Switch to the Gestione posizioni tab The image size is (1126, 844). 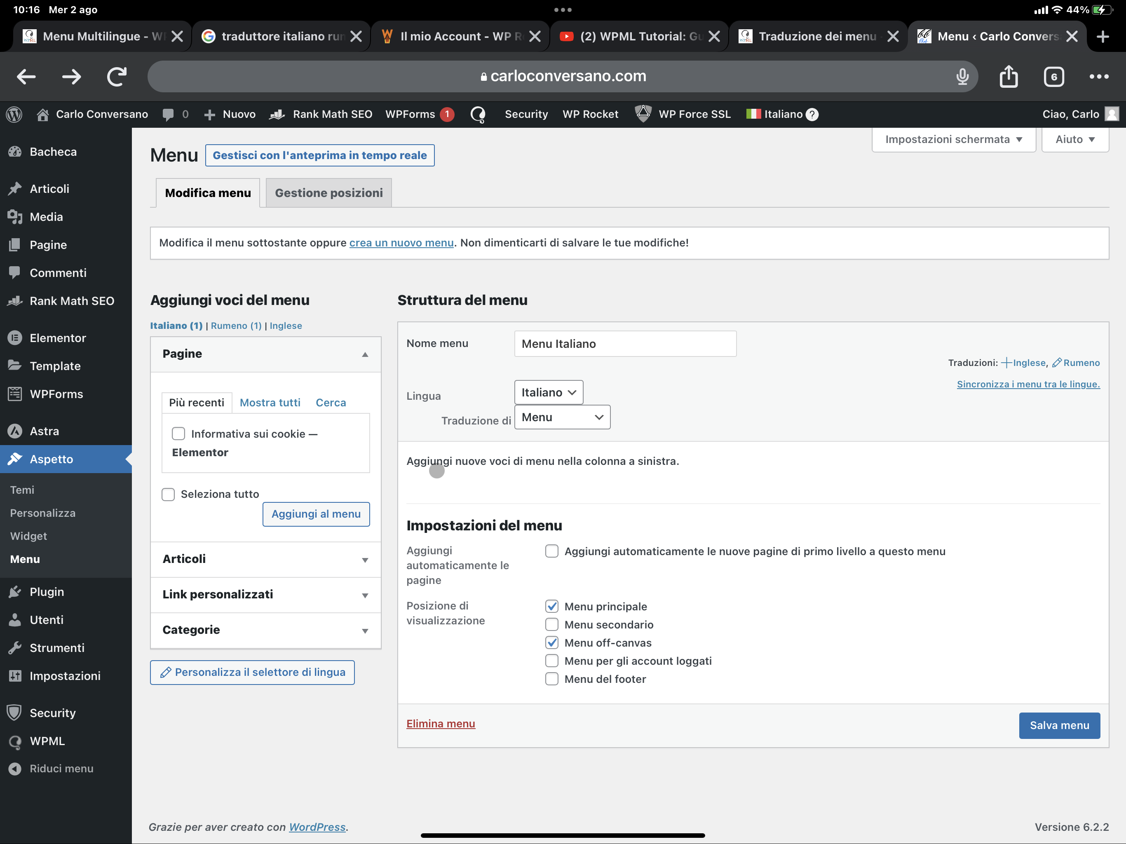click(329, 193)
